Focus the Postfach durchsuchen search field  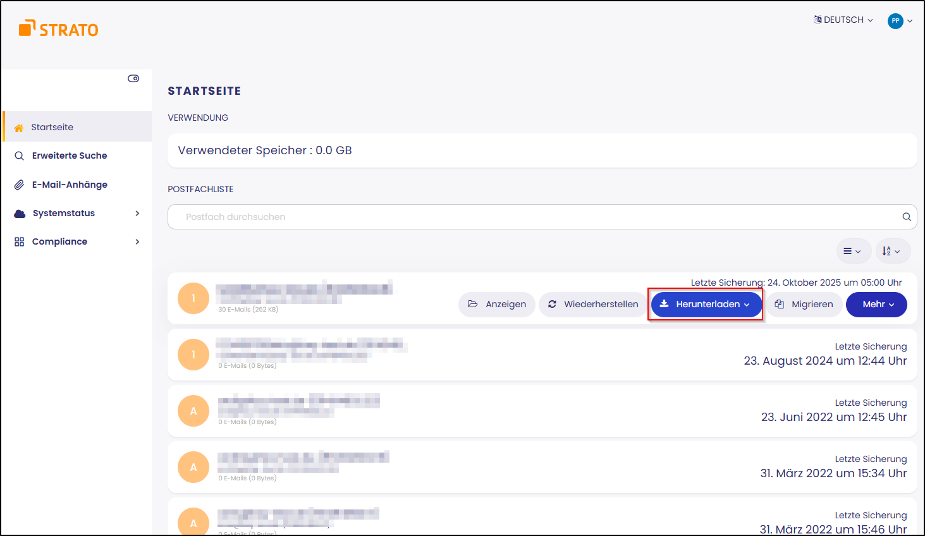[531, 217]
